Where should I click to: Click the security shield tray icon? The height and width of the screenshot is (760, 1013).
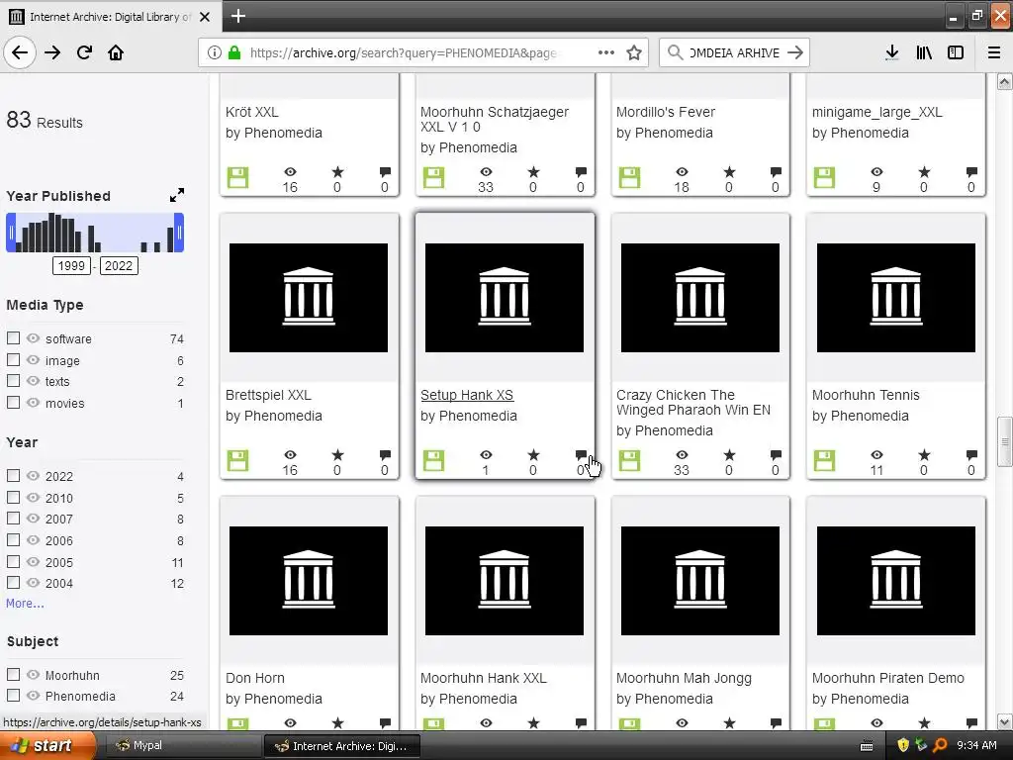tap(903, 746)
